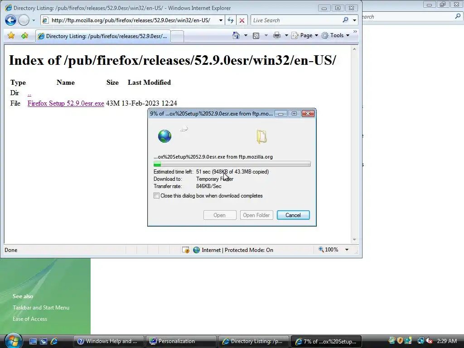Image resolution: width=464 pixels, height=348 pixels.
Task: Open Ease of Access link
Action: click(x=30, y=319)
